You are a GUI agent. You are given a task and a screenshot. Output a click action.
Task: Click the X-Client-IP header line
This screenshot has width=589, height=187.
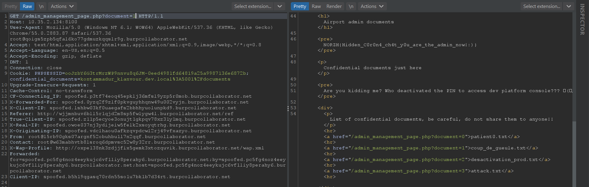[123, 108]
